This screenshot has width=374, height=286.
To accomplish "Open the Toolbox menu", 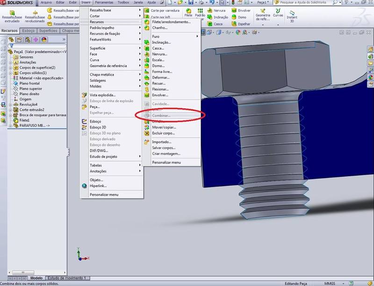I will pos(123,2).
